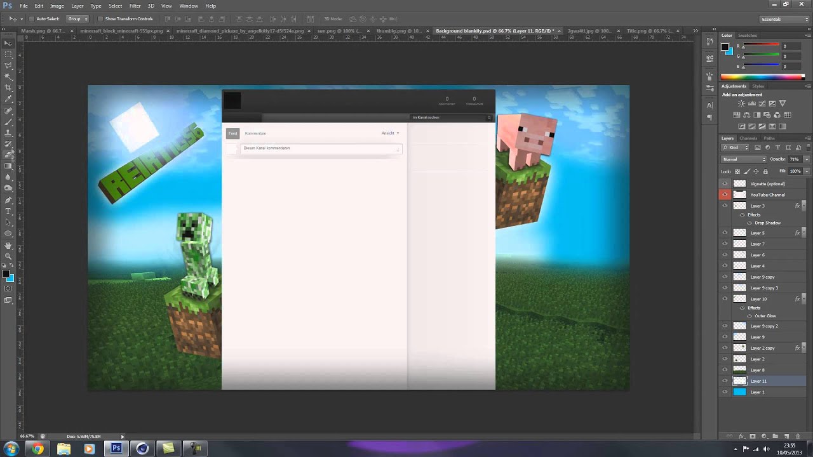This screenshot has height=457, width=813.
Task: Add a Curves adjustment
Action: (x=762, y=103)
